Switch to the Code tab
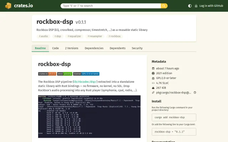Screen dimensions: 228x142 coord(56,48)
